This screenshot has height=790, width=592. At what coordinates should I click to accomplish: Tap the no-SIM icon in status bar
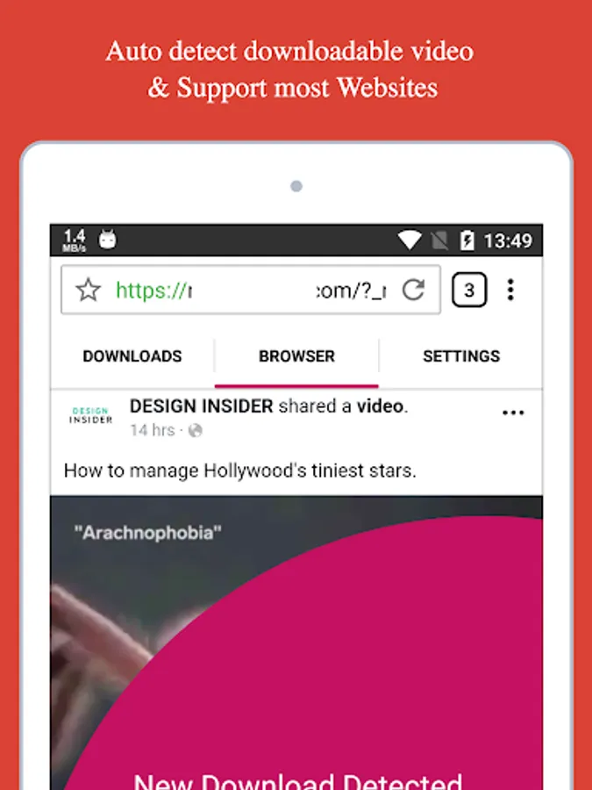(x=439, y=241)
